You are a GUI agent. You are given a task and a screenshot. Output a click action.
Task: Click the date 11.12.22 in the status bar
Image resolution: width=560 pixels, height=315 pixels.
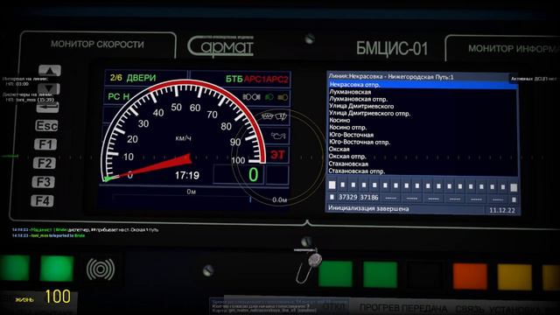click(x=502, y=210)
